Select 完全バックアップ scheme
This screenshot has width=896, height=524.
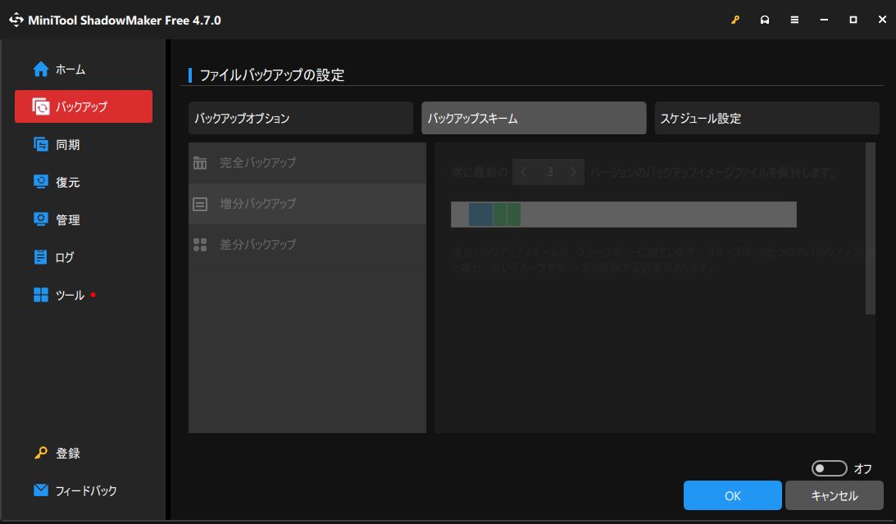(307, 163)
